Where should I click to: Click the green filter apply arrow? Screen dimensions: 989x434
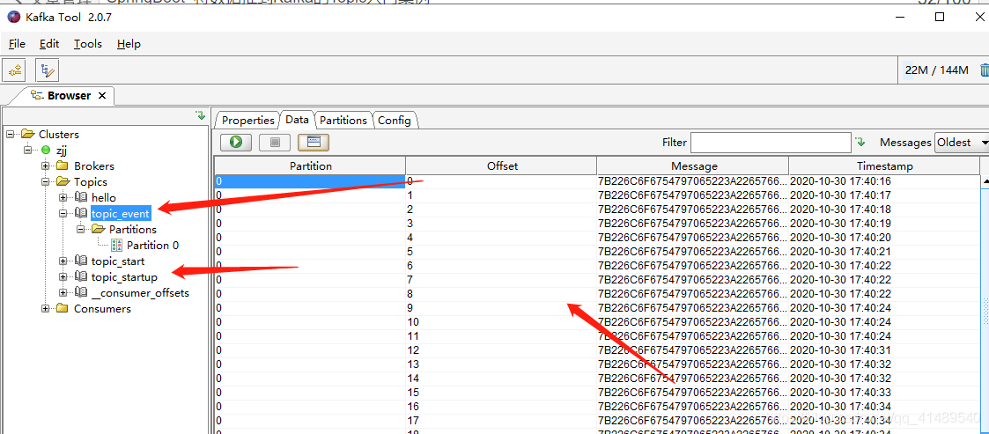point(860,142)
